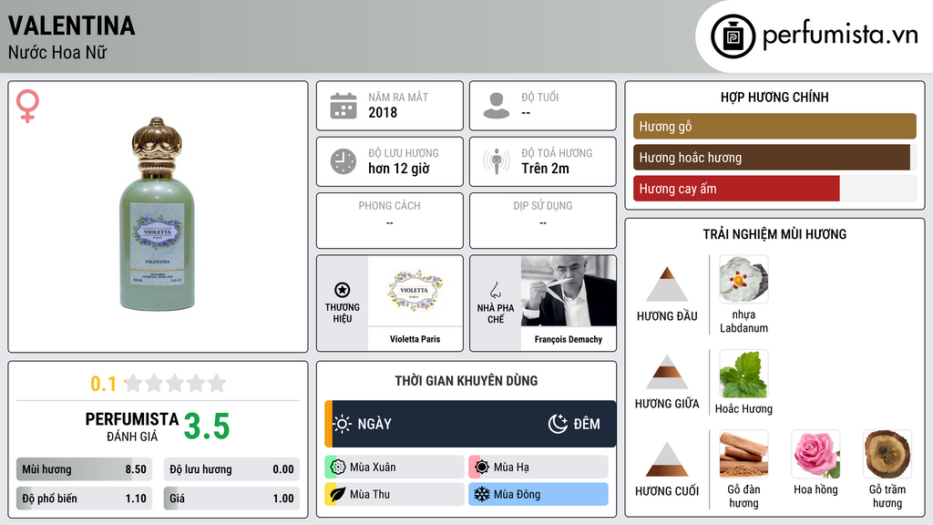
Task: Click the Trên 2m projection value
Action: click(545, 169)
